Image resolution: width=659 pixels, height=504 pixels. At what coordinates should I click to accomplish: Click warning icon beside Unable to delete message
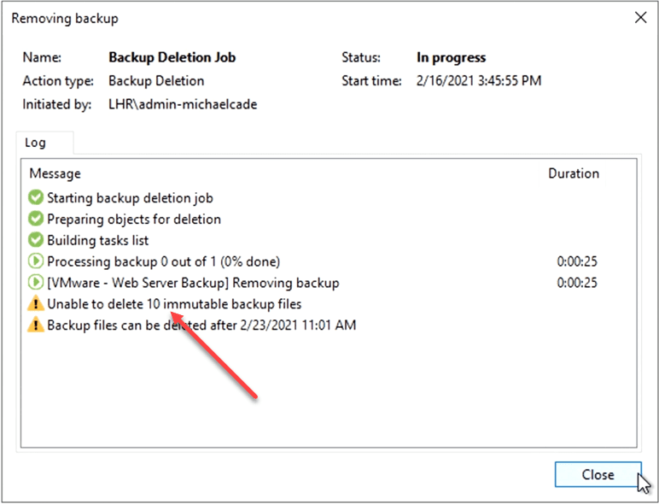coord(36,304)
